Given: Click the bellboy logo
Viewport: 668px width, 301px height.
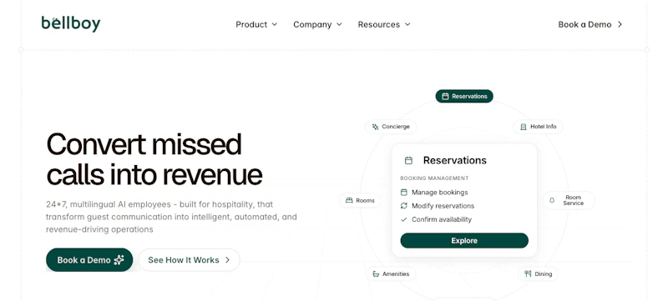Looking at the screenshot, I should [x=71, y=24].
